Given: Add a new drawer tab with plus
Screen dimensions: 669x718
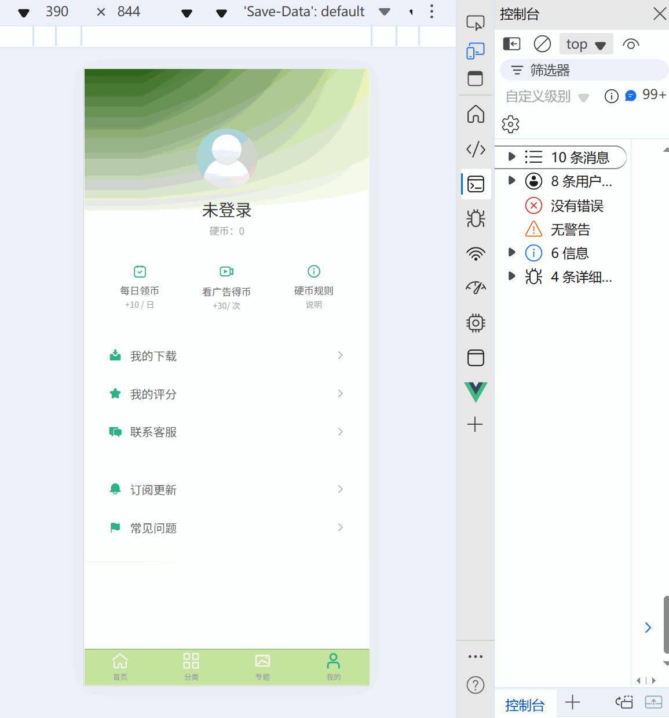Looking at the screenshot, I should 572,702.
